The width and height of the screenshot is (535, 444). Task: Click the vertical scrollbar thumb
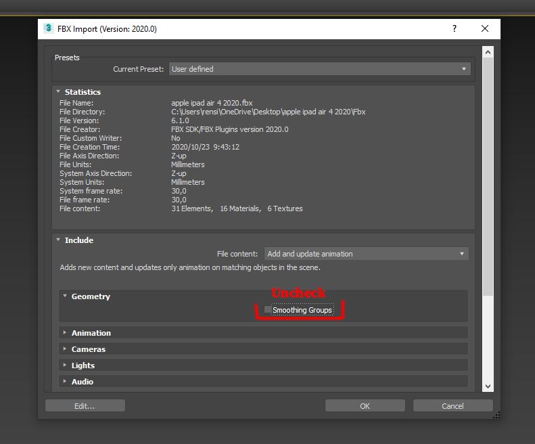pos(488,177)
